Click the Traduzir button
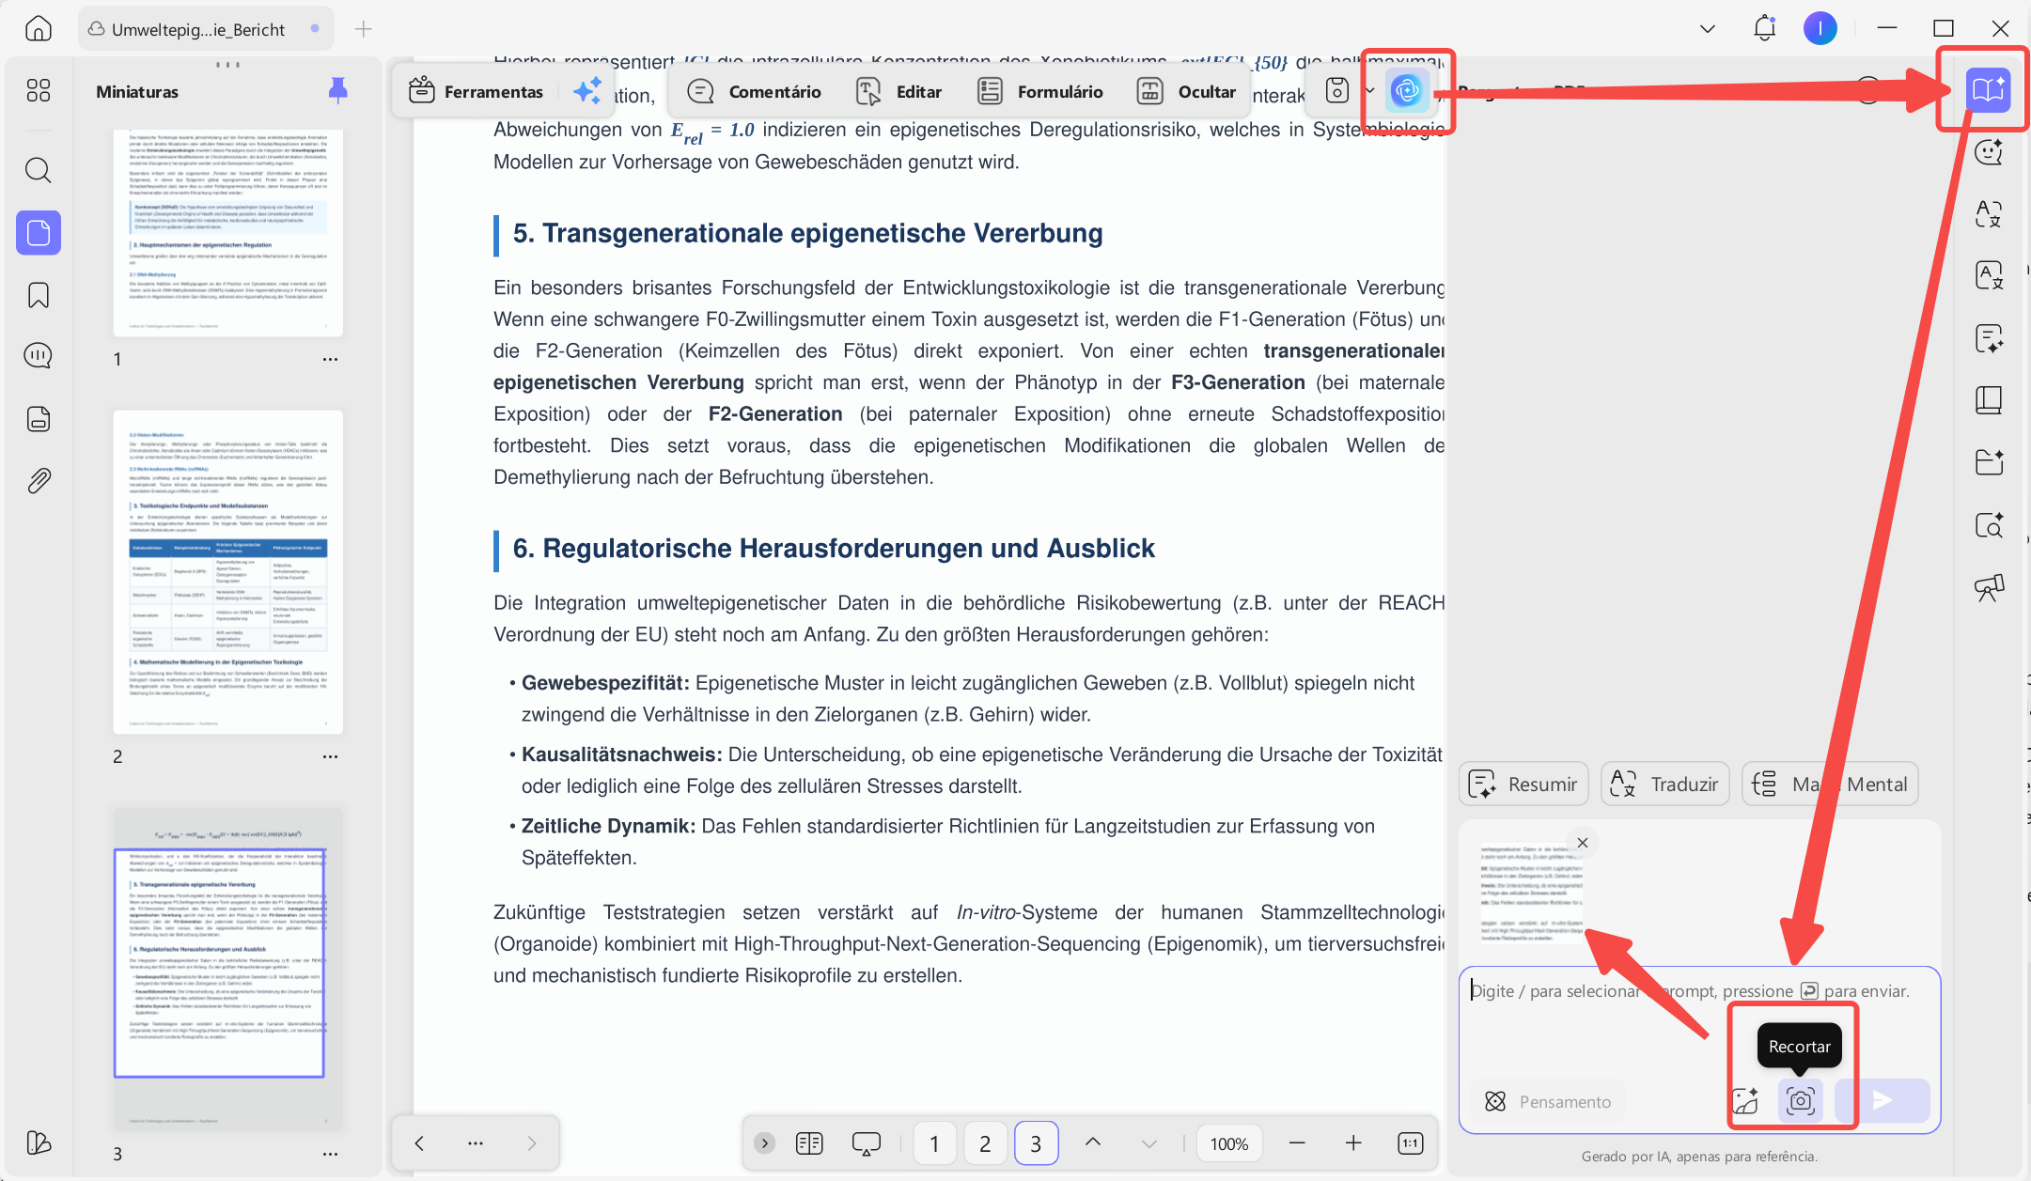The height and width of the screenshot is (1181, 2031). [1665, 784]
